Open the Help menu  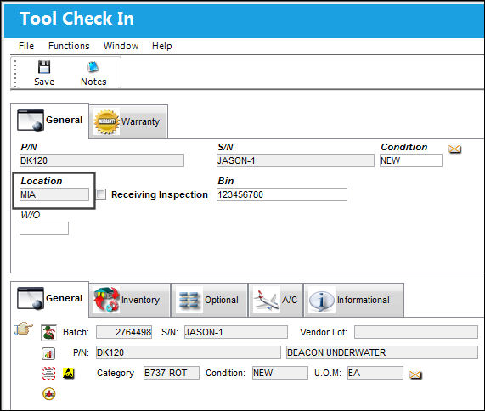(x=161, y=46)
